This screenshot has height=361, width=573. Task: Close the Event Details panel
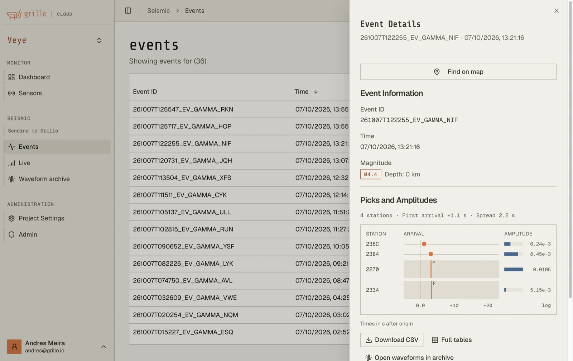(x=556, y=11)
